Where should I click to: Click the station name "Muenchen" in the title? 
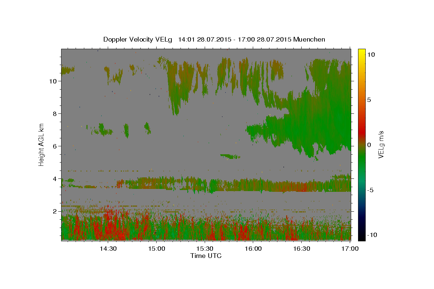[309, 39]
